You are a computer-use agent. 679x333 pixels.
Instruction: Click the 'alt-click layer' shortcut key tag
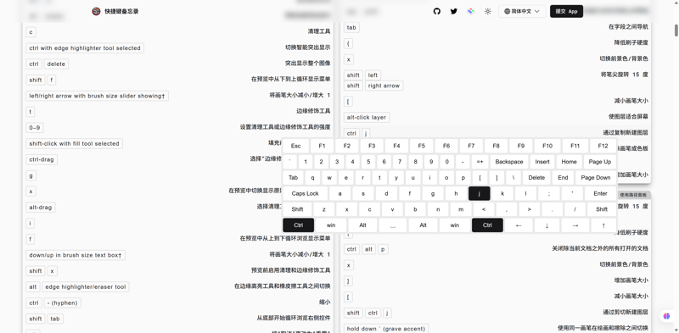367,117
